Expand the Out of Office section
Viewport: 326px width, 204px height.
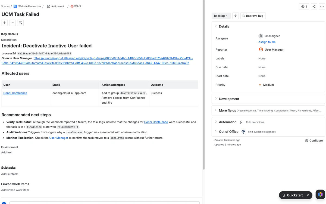click(216, 132)
